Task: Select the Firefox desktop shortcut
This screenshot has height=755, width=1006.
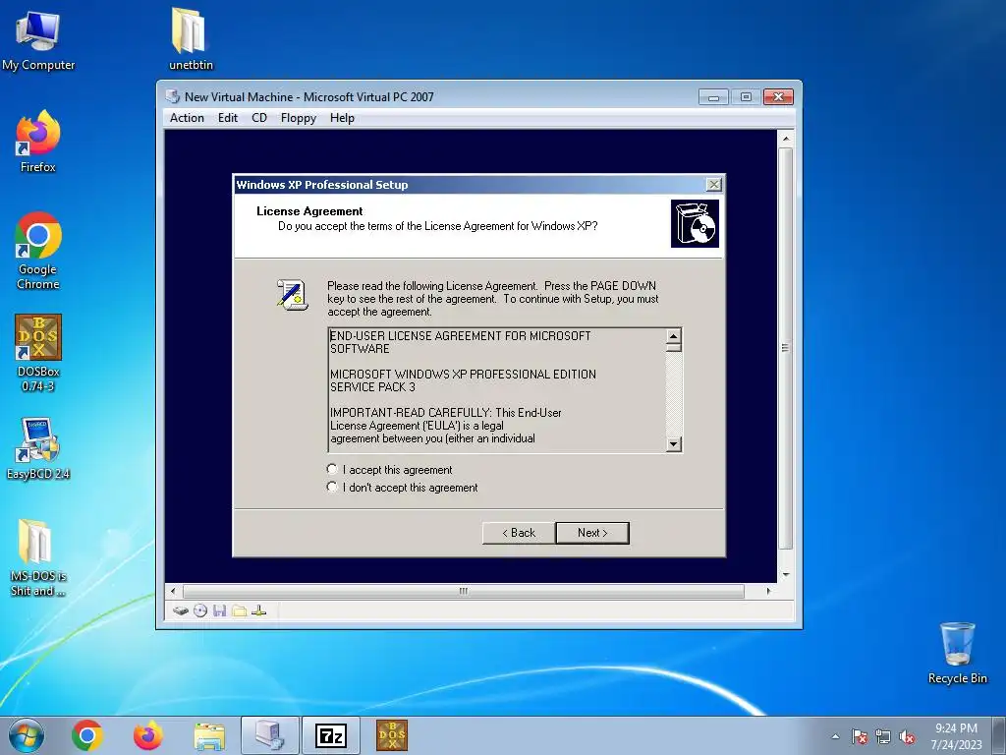Action: pyautogui.click(x=38, y=142)
